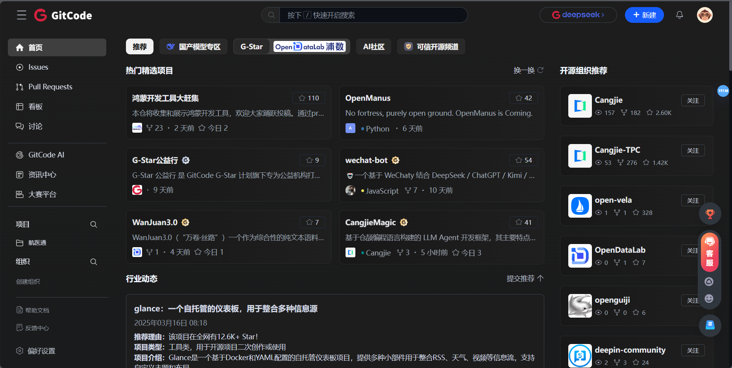The height and width of the screenshot is (368, 732).
Task: Follow the Cangjie-TPC organization
Action: tap(693, 150)
